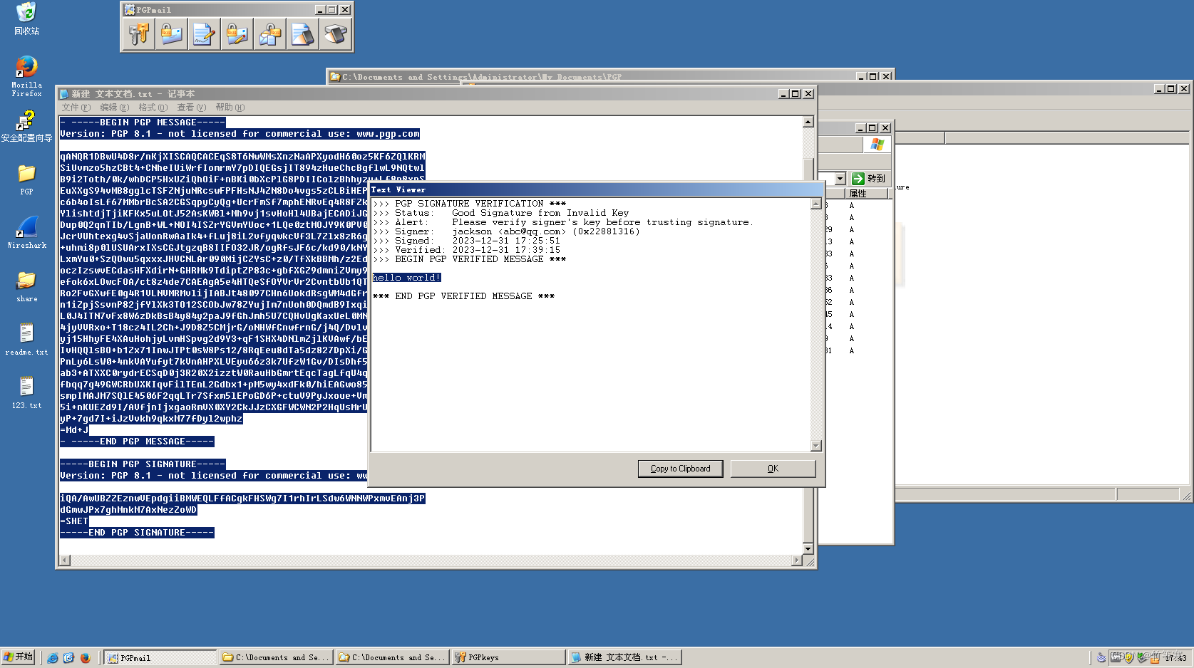Open the 文件 menu in Notepad
The height and width of the screenshot is (668, 1194).
tap(76, 108)
